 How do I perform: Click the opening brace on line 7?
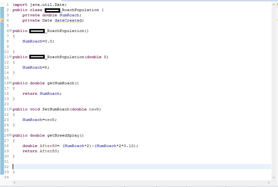(14, 36)
